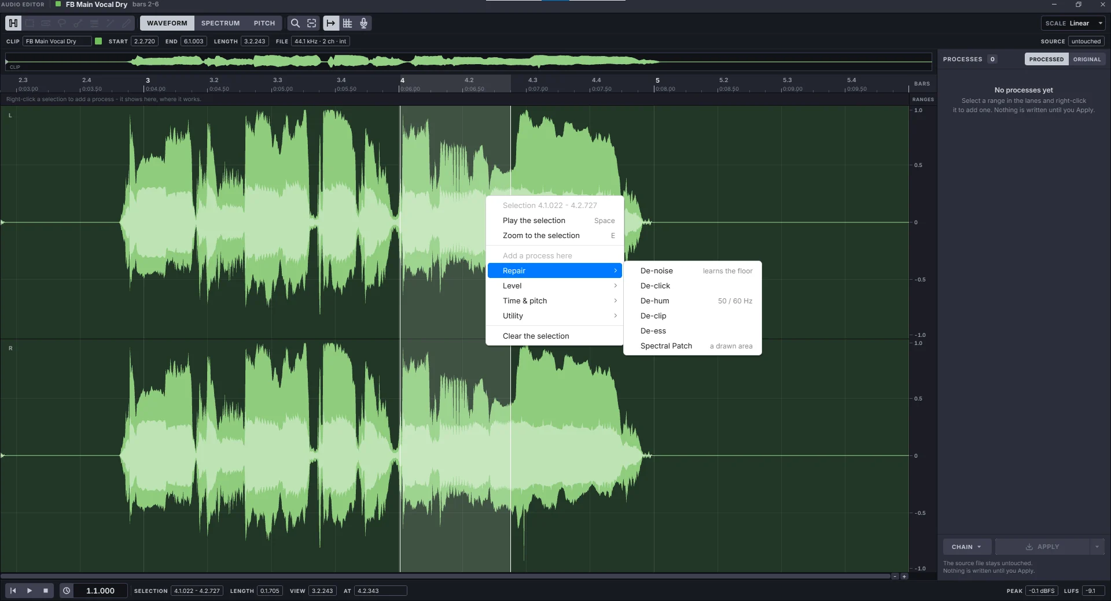The height and width of the screenshot is (601, 1111).
Task: Expand the Utility submenu
Action: pos(555,316)
